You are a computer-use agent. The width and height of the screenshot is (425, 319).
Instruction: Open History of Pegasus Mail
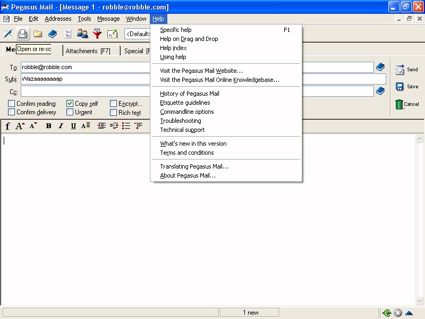click(x=226, y=94)
